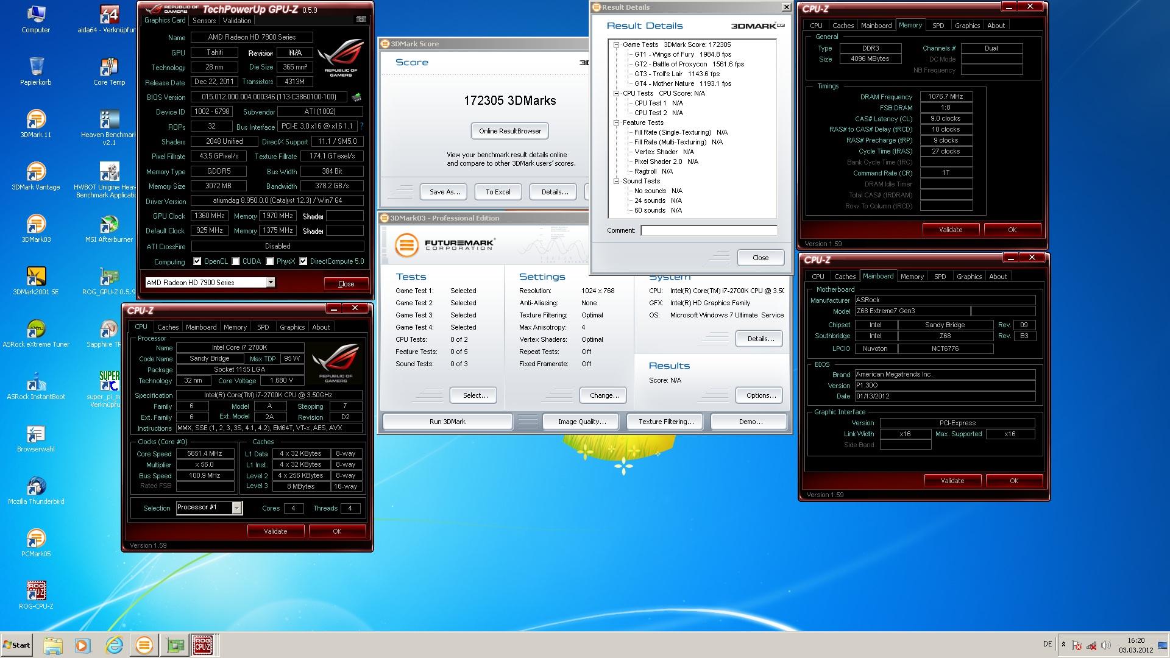
Task: Click the bus interface question mark in GPU-Z
Action: click(361, 126)
